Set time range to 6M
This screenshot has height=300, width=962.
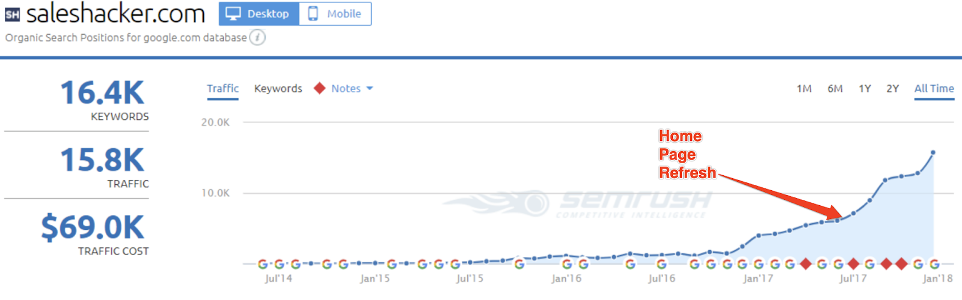pyautogui.click(x=835, y=89)
